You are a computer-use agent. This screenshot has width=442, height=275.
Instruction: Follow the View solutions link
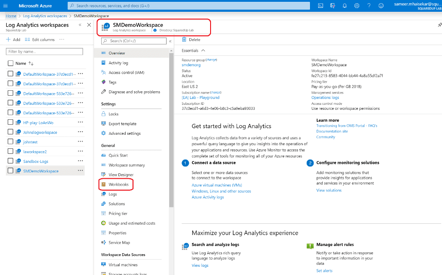click(329, 190)
